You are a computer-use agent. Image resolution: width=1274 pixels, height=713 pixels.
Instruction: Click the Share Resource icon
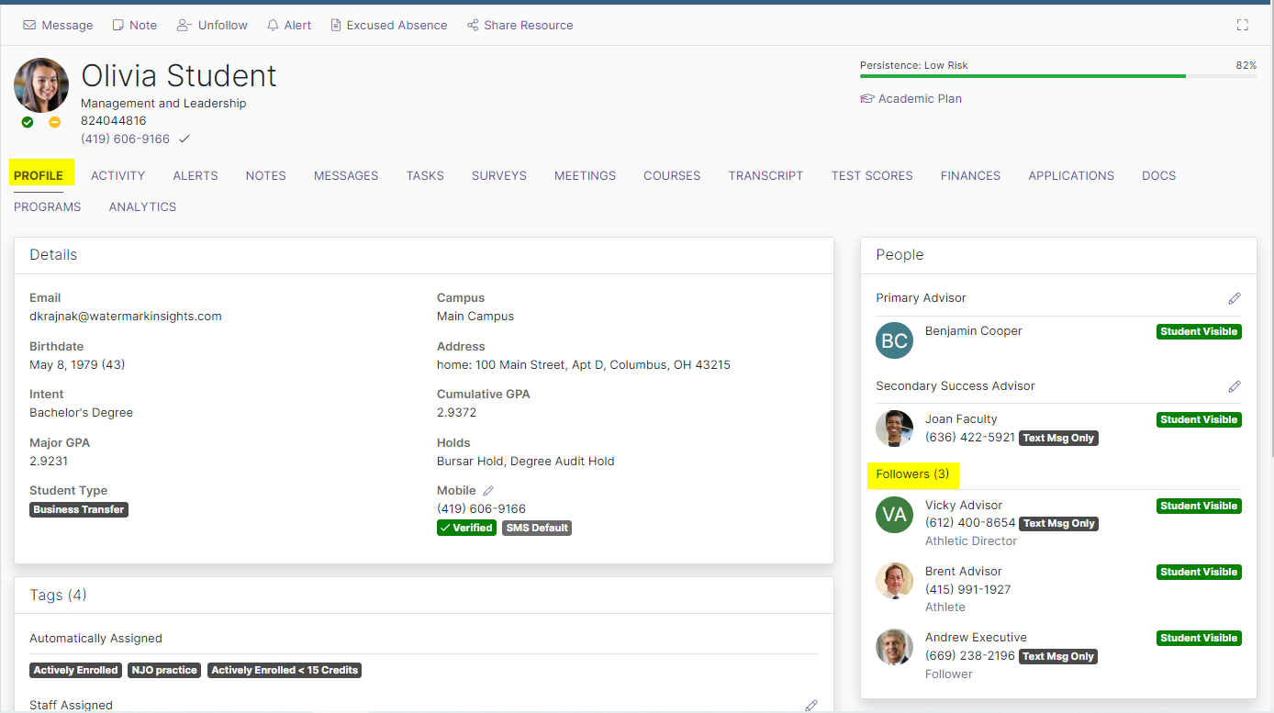coord(473,26)
